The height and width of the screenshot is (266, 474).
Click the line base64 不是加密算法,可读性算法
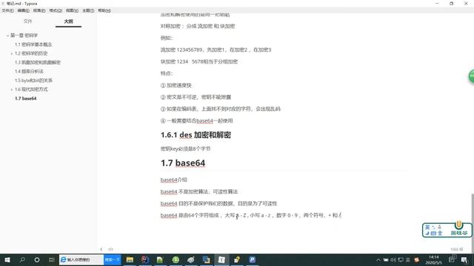tap(199, 191)
